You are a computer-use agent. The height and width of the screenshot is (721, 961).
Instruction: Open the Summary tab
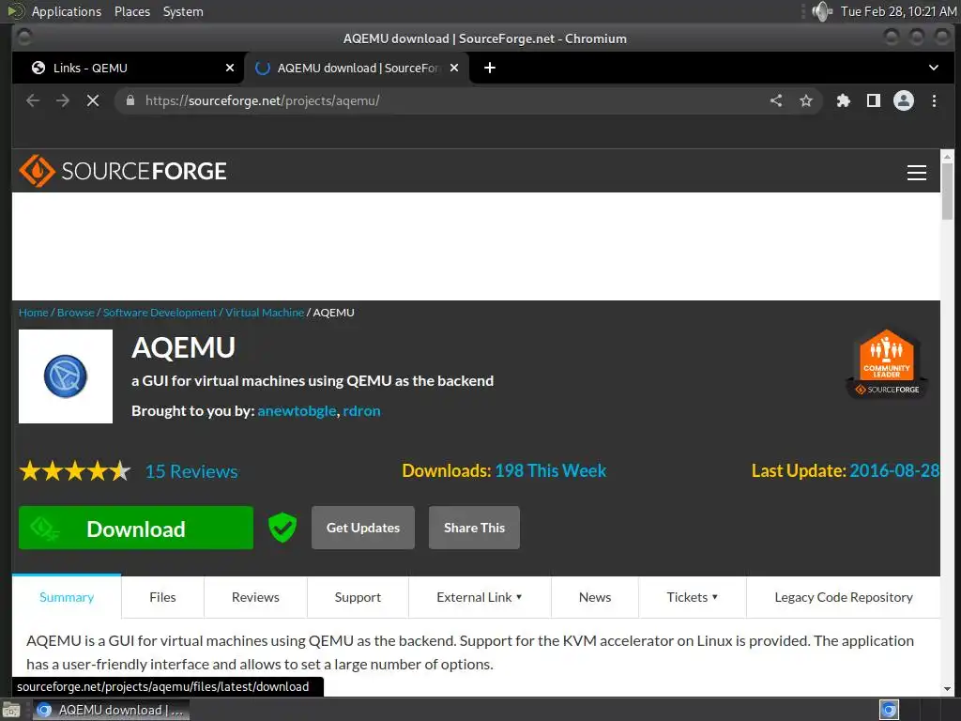tap(67, 597)
